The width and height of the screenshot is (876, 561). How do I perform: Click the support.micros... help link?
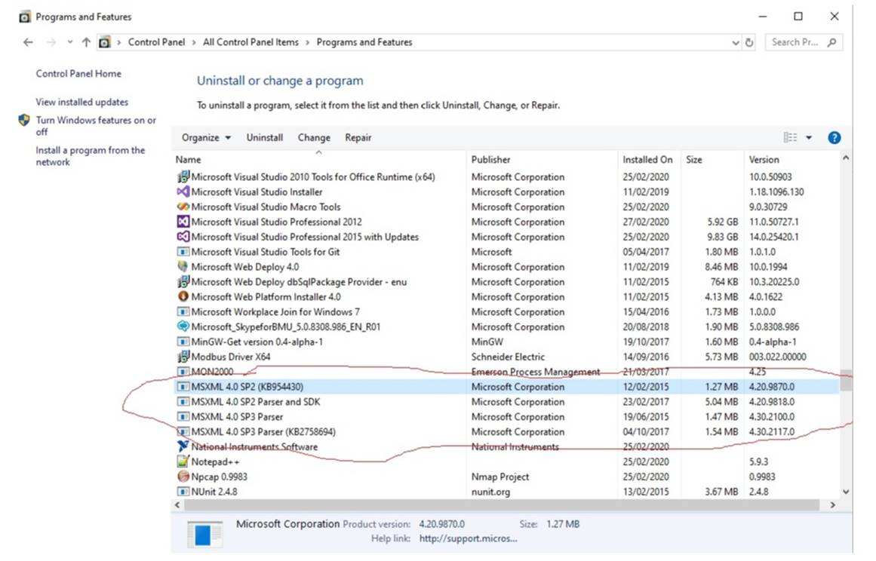468,538
